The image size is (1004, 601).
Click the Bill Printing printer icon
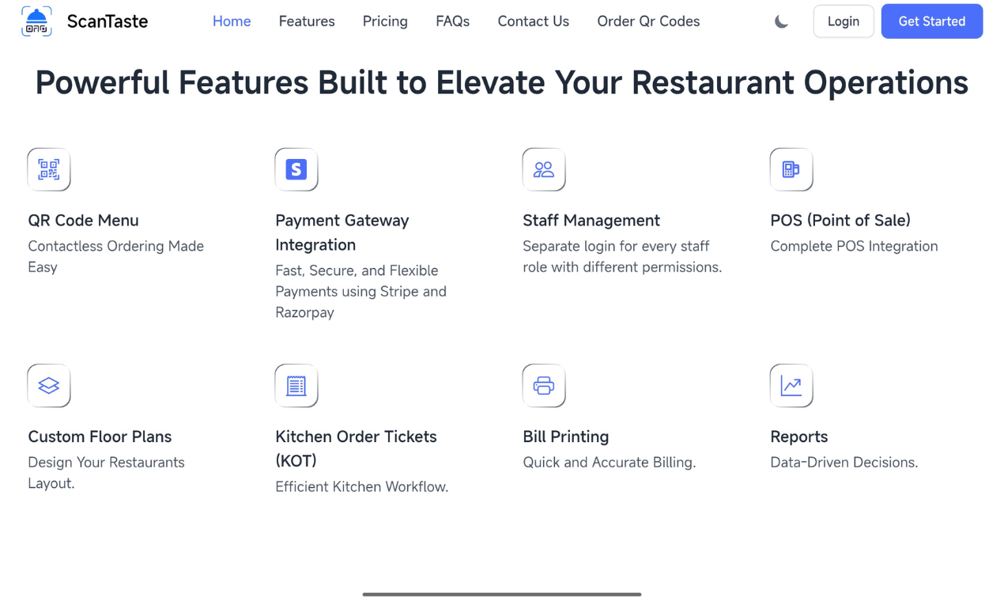tap(543, 386)
